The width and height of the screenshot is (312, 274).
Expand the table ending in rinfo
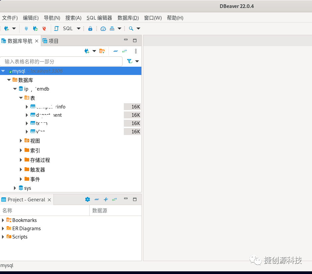[x=27, y=107]
